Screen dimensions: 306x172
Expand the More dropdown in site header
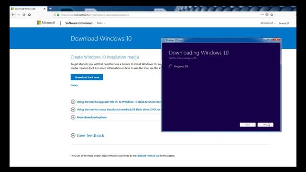point(101,23)
